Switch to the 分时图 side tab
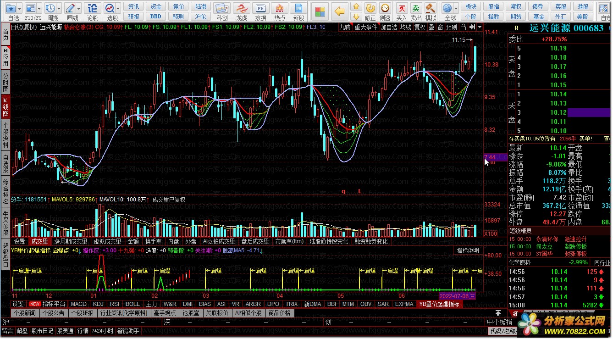Viewport: 613px width, 339px height. [6, 82]
